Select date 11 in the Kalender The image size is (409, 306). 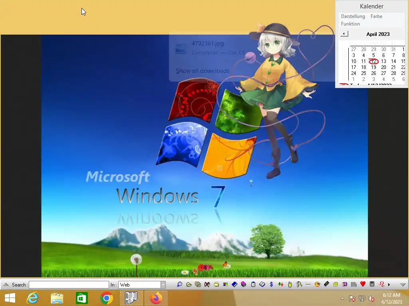click(363, 61)
